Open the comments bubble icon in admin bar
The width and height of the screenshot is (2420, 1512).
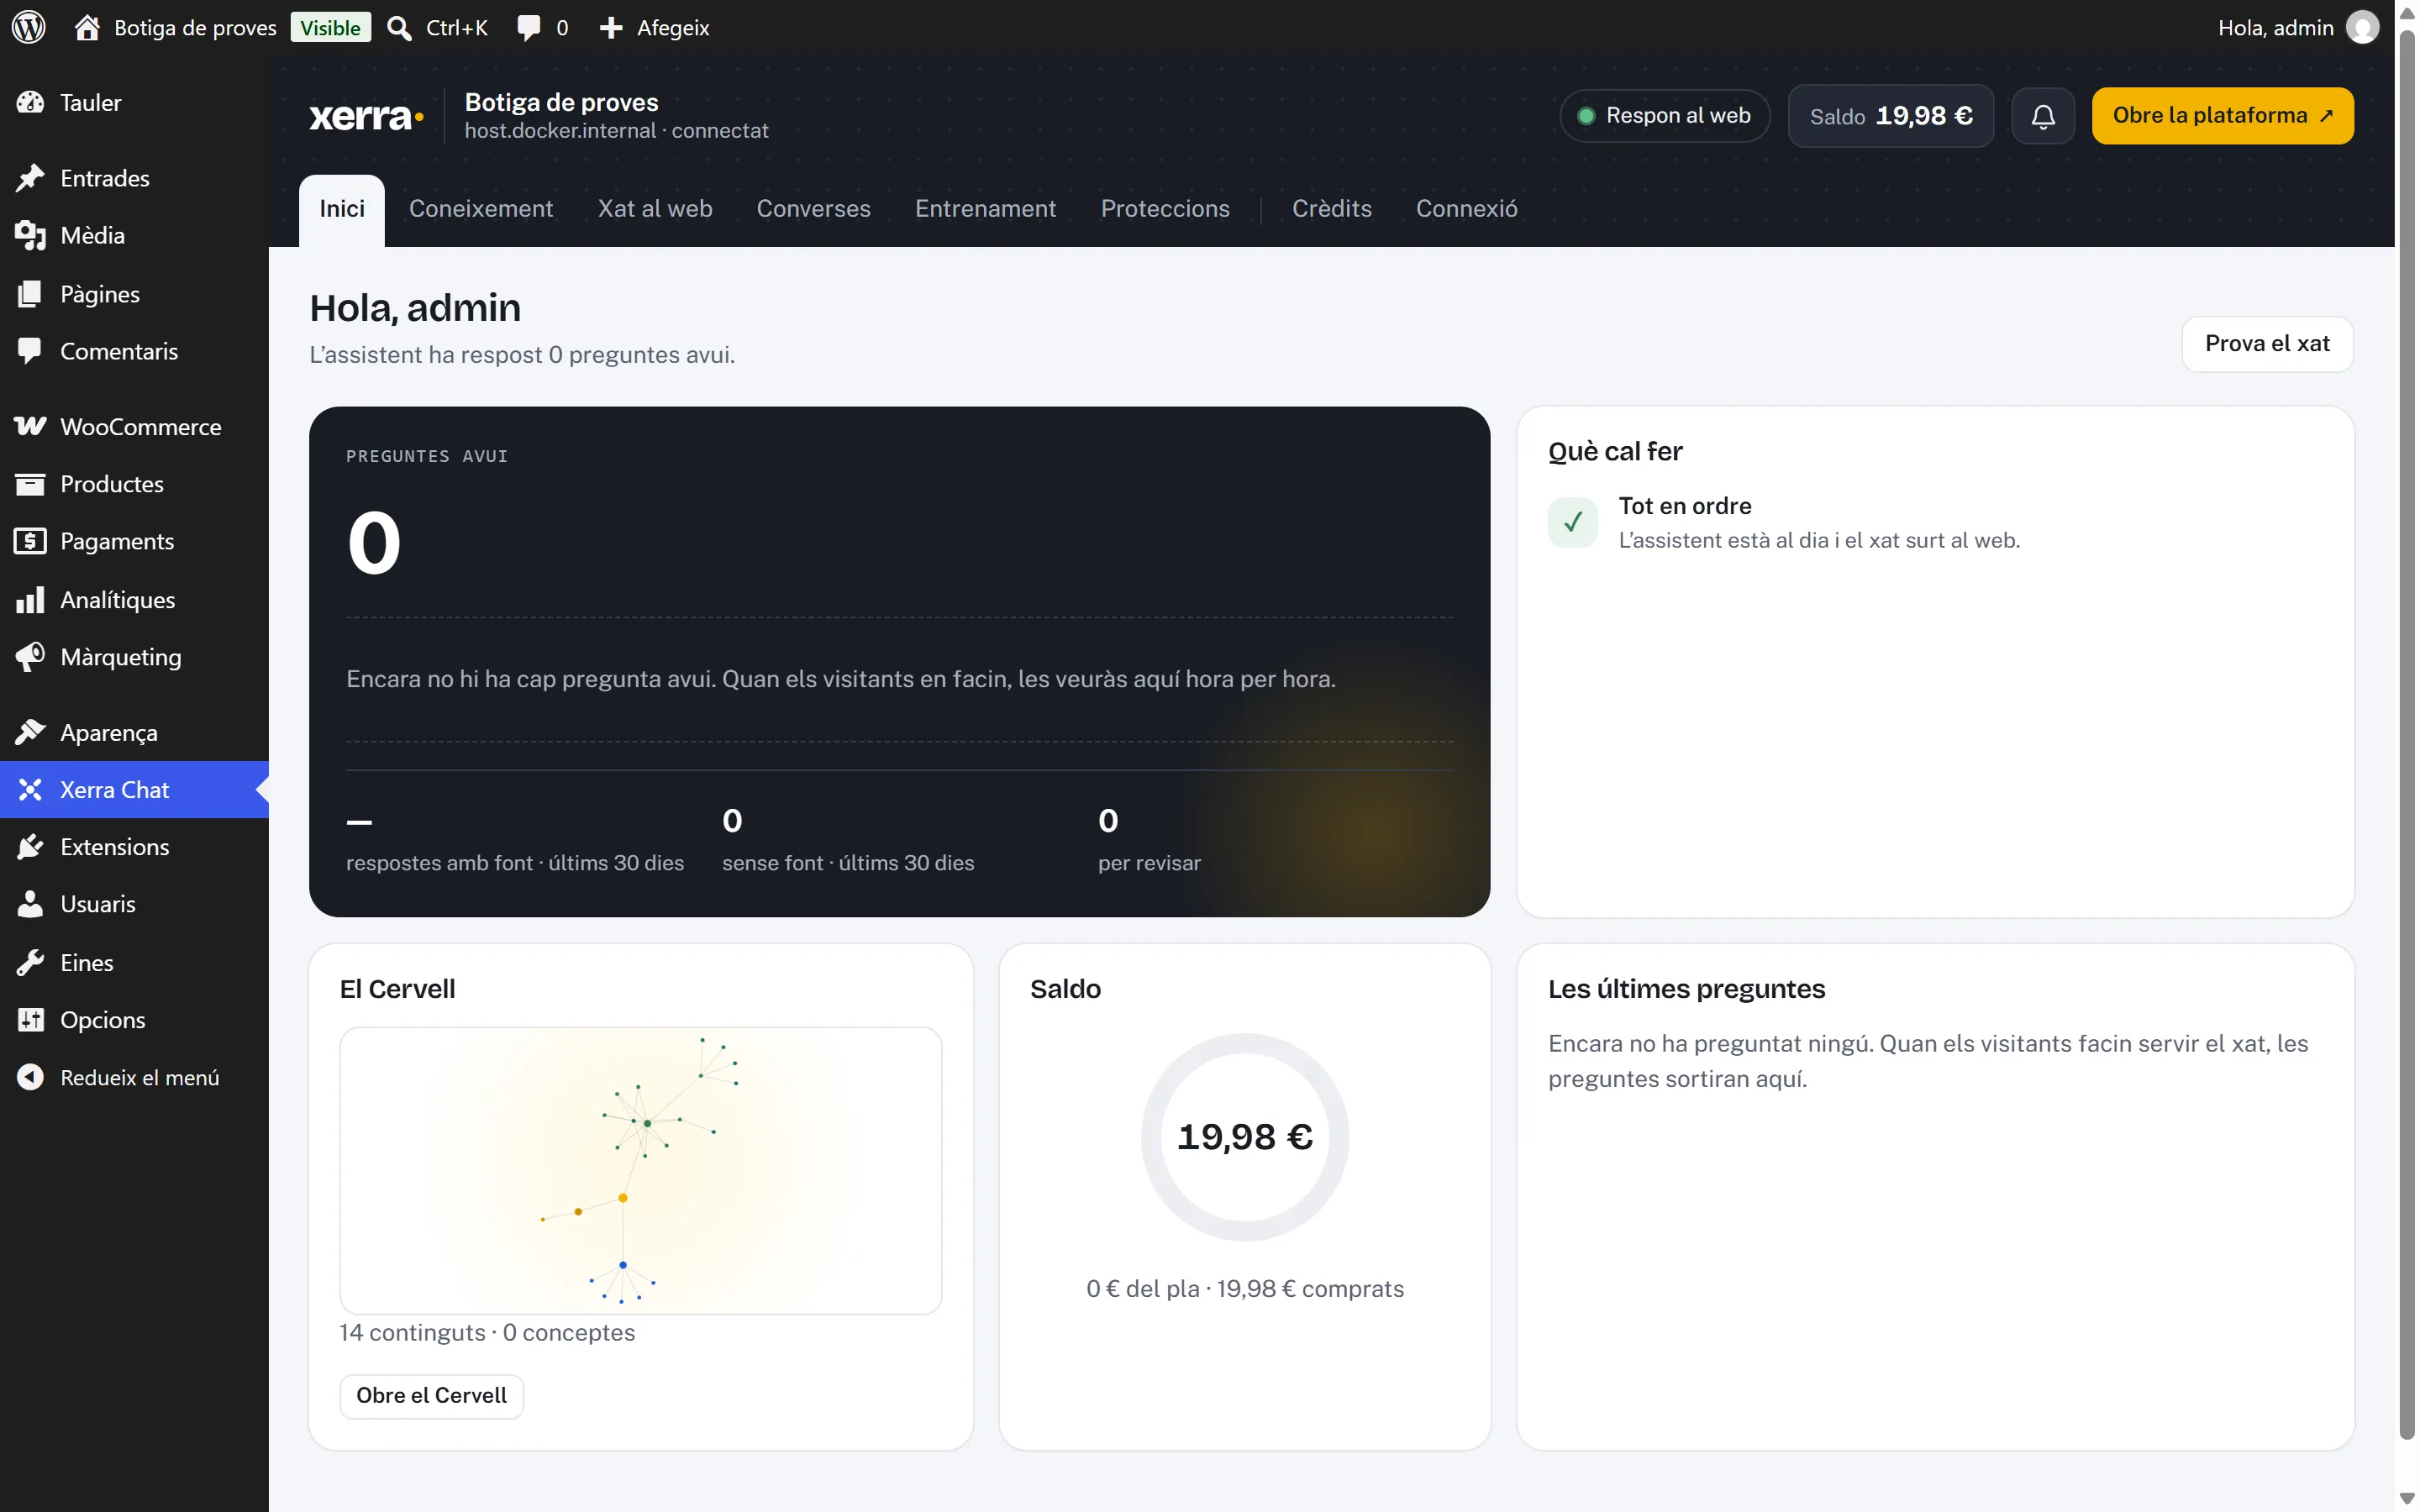click(x=528, y=27)
